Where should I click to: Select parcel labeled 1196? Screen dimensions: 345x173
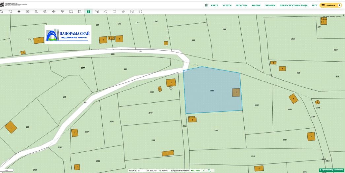coord(98,161)
